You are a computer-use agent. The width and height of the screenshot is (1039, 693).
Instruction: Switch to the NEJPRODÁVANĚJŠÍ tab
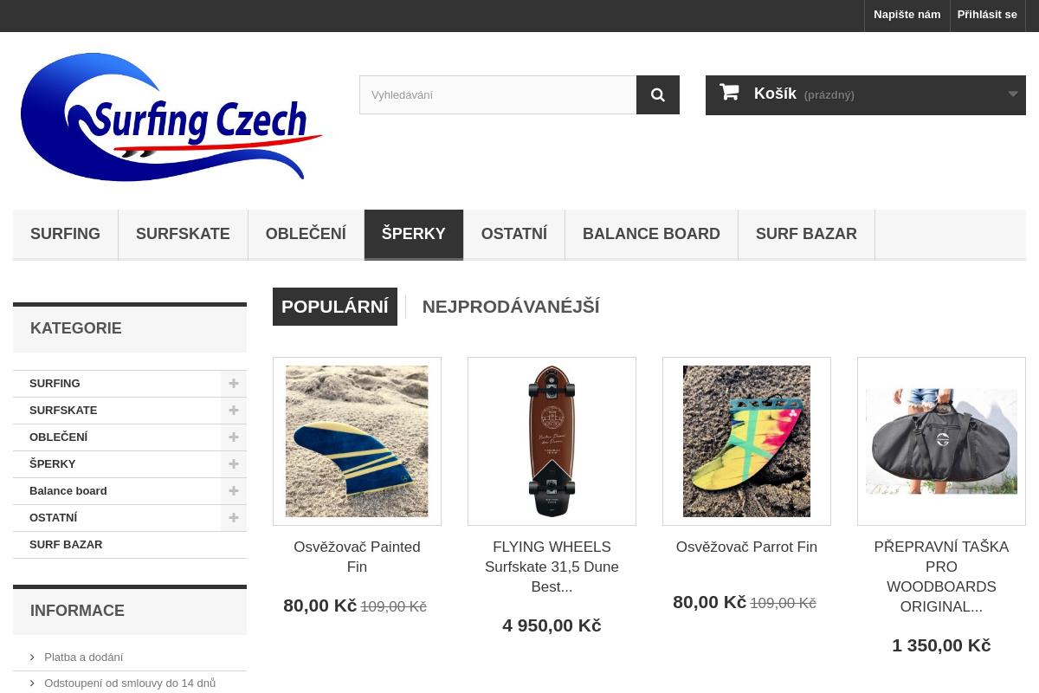point(511,306)
